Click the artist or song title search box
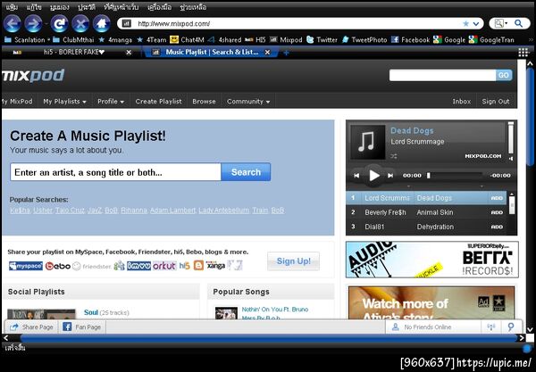The height and width of the screenshot is (372, 536). click(115, 172)
